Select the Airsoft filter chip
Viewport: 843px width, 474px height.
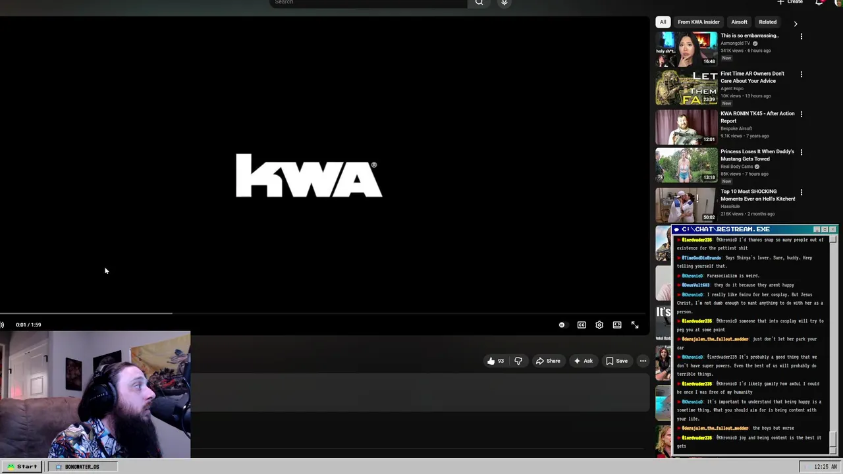coord(739,22)
